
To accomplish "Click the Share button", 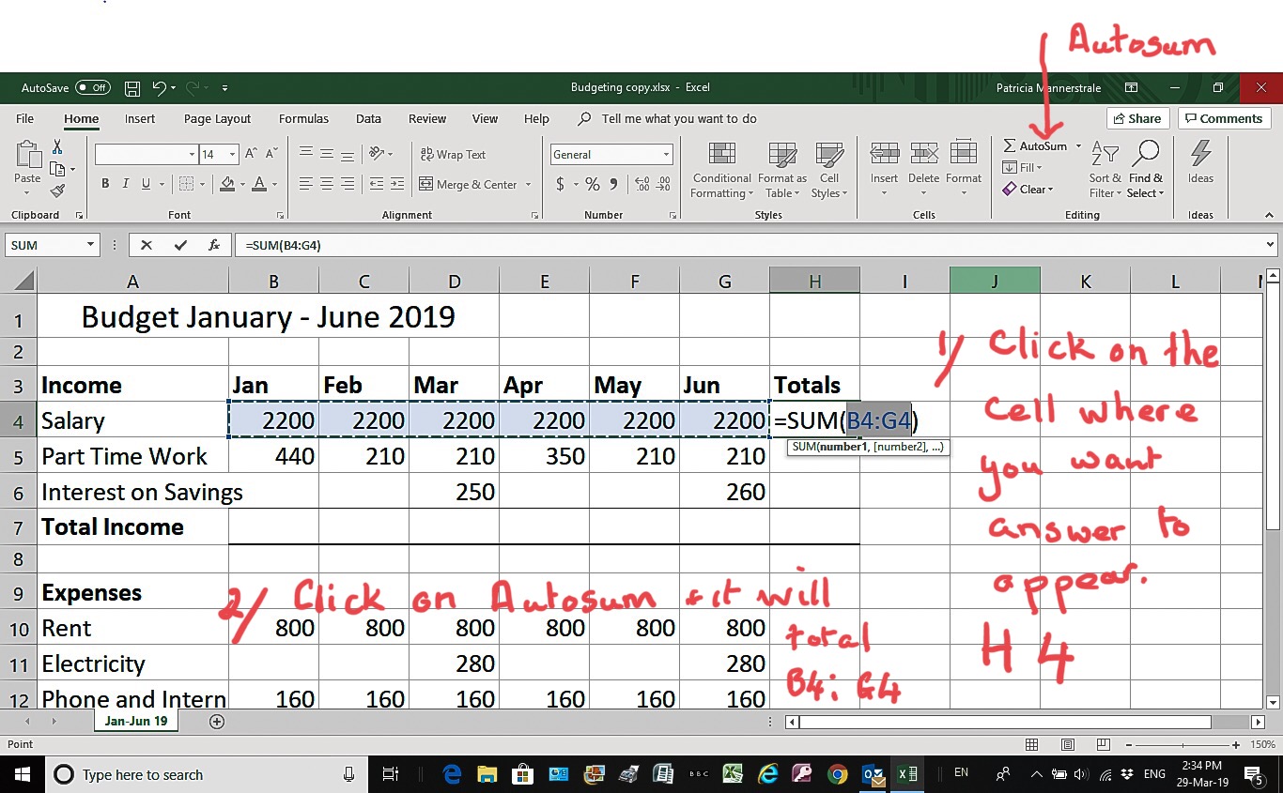I will [1137, 118].
